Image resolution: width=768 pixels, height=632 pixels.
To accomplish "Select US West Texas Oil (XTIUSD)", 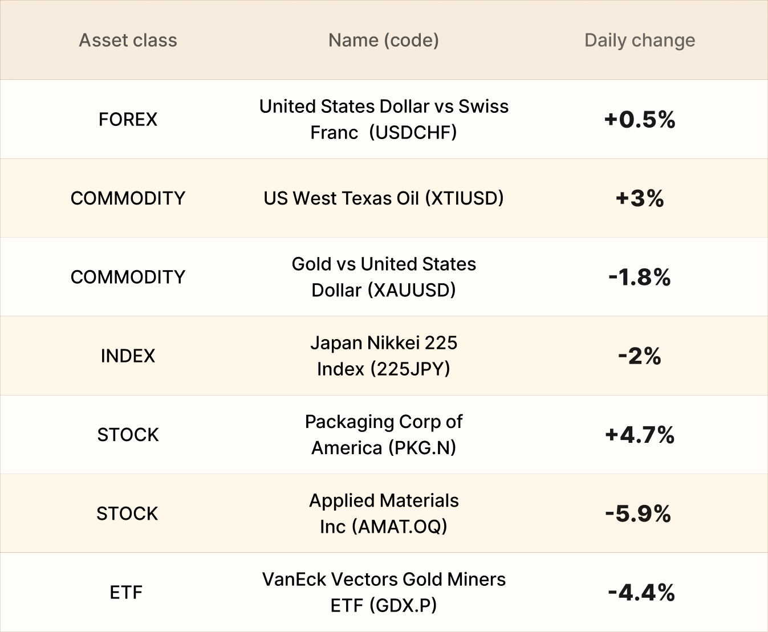I will 384,198.
